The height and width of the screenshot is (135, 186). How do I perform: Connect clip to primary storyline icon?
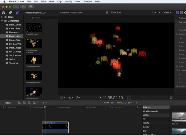(x=19, y=103)
